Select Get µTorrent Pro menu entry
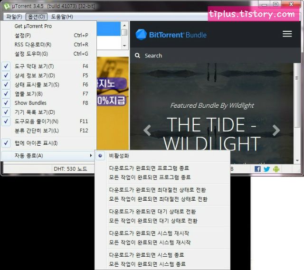This screenshot has width=304, height=270. [48, 26]
